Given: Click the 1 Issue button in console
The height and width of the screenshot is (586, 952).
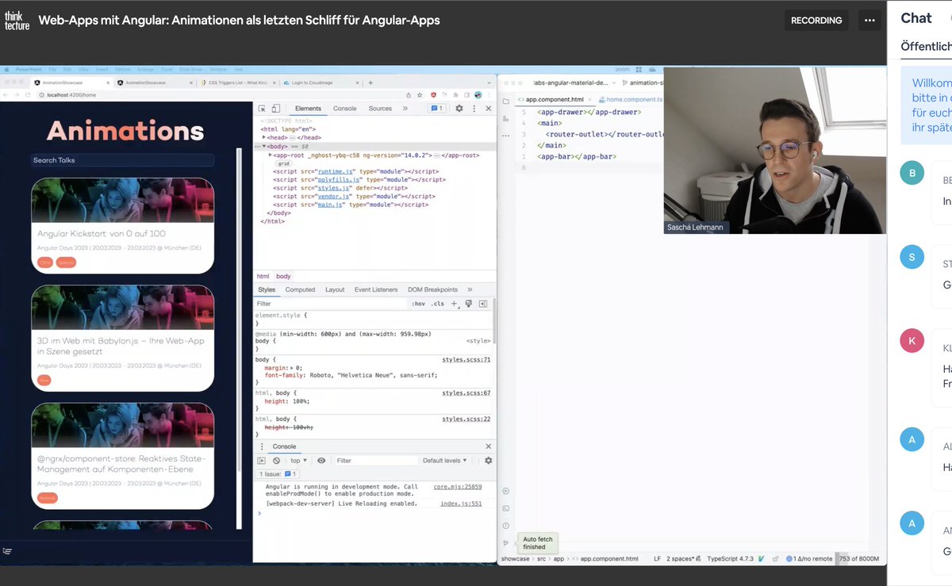Looking at the screenshot, I should (278, 474).
